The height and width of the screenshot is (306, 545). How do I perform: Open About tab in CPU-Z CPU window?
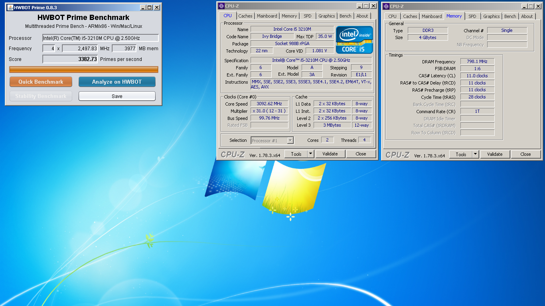[362, 16]
